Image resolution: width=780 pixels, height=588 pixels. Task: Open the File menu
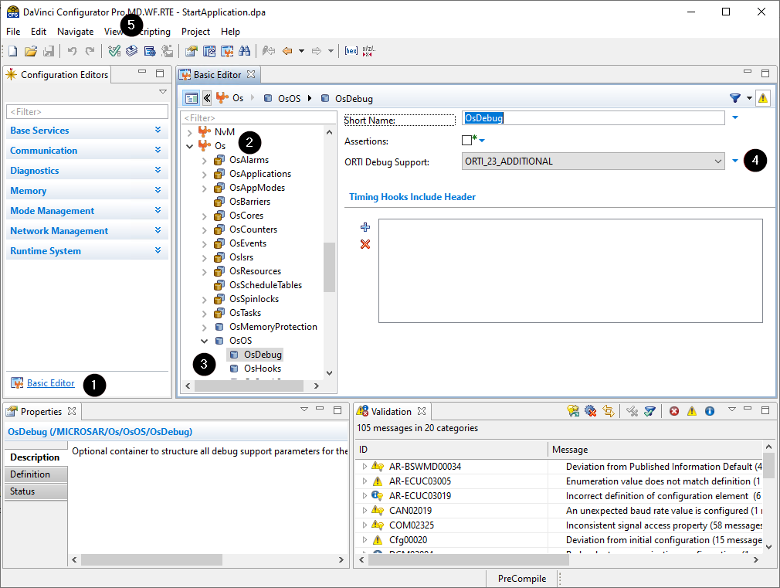(x=13, y=32)
